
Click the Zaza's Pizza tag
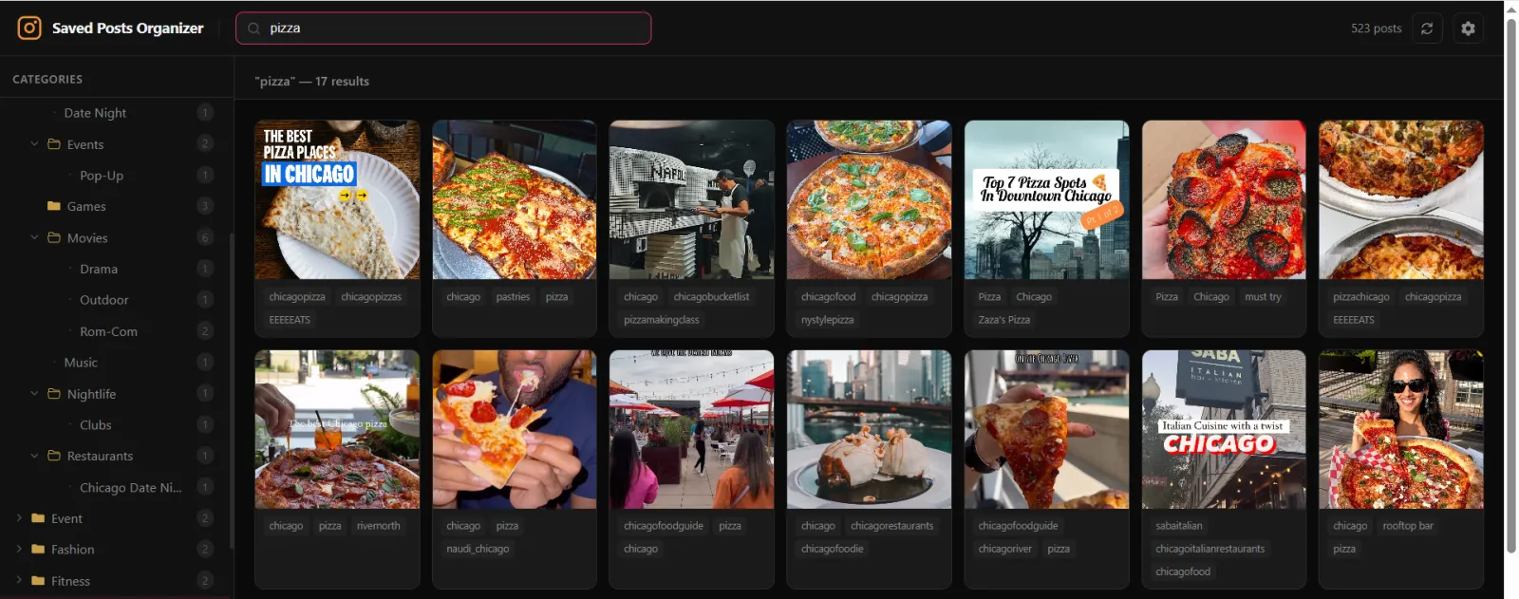click(1003, 320)
